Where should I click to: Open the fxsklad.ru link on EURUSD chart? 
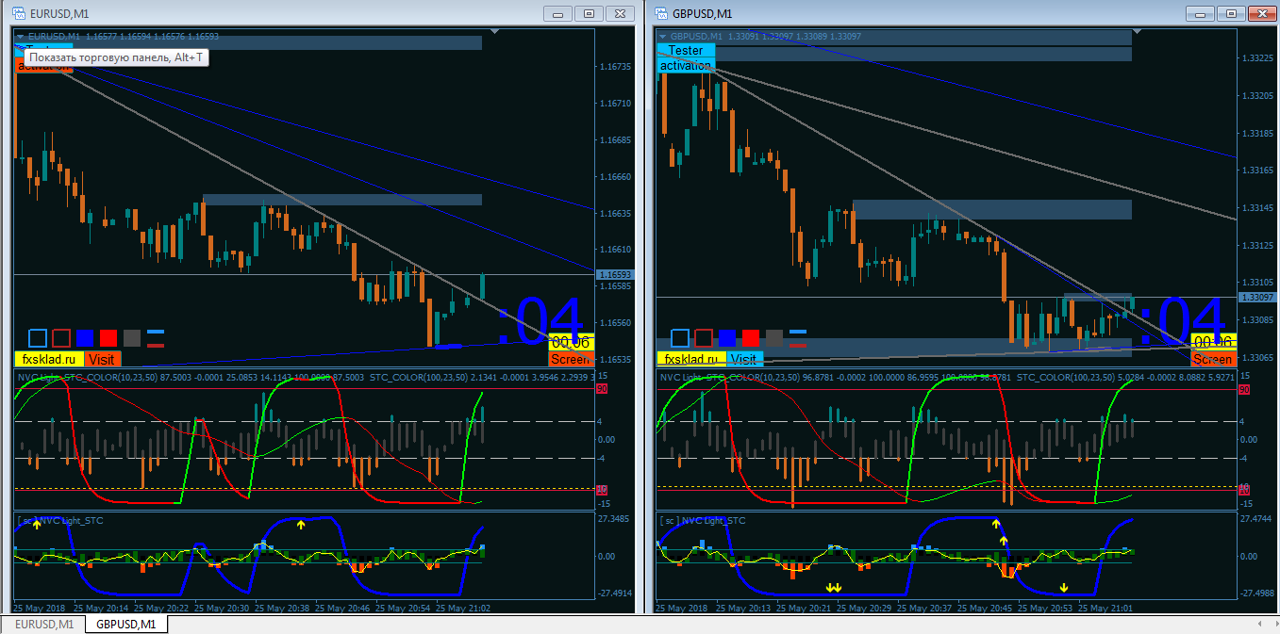click(49, 359)
